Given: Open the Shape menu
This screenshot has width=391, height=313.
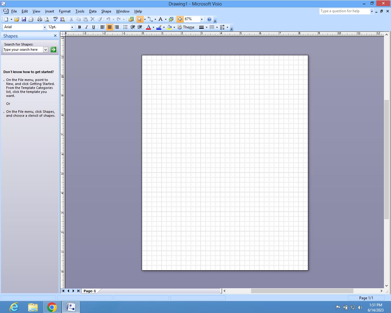Looking at the screenshot, I should pos(106,11).
